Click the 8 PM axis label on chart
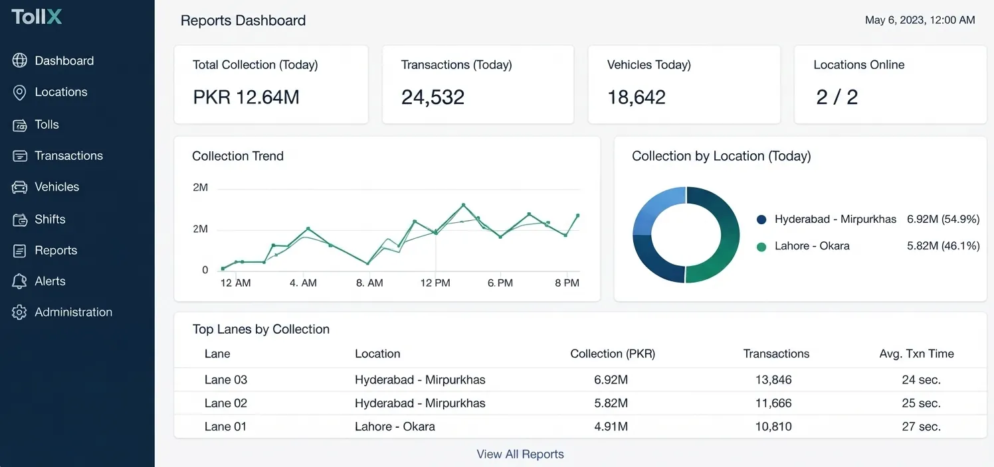 567,283
